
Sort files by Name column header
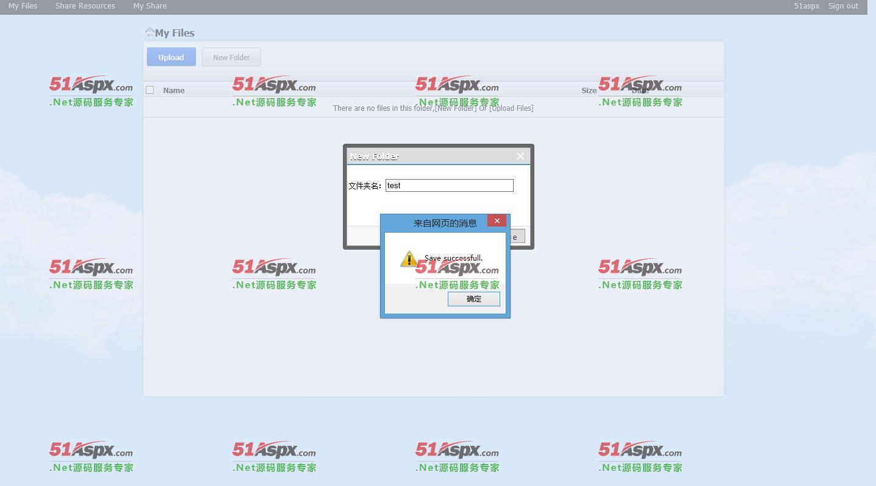click(x=174, y=90)
